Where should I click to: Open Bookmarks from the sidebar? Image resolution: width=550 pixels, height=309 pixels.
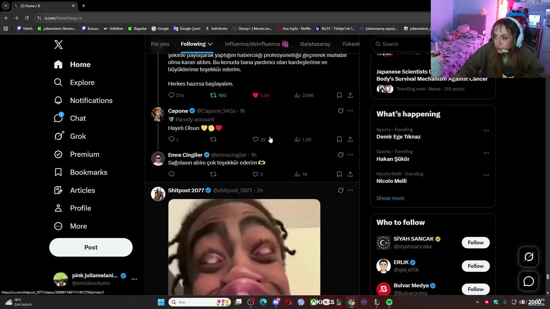click(x=80, y=173)
